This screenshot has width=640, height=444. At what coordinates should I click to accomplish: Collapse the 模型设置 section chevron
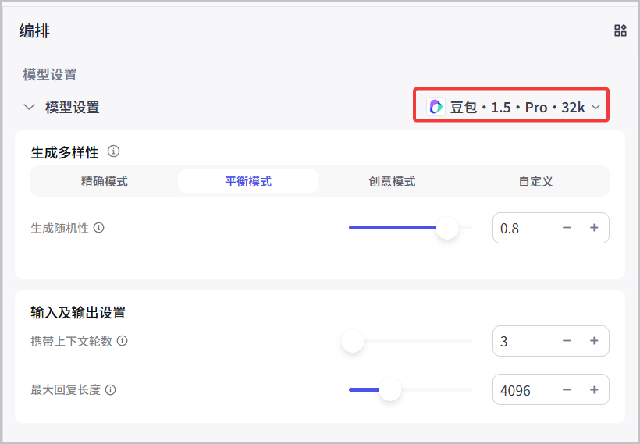29,108
